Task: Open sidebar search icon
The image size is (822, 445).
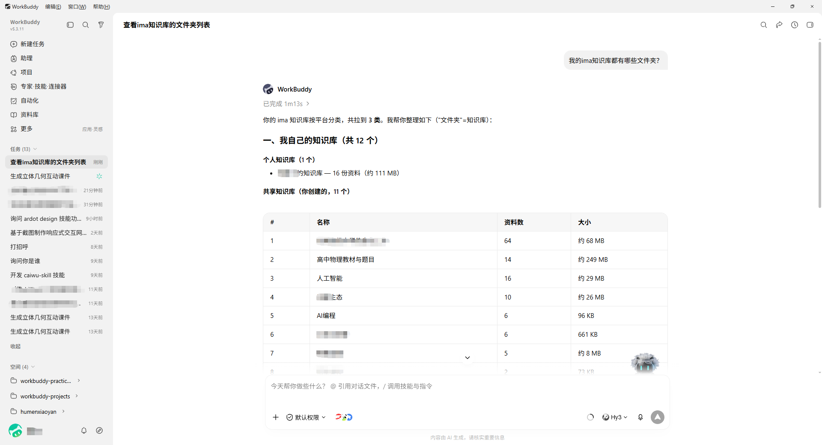Action: tap(86, 25)
